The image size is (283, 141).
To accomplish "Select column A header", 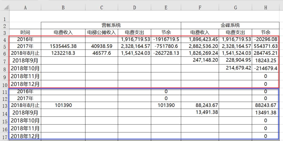I will (x=25, y=8).
